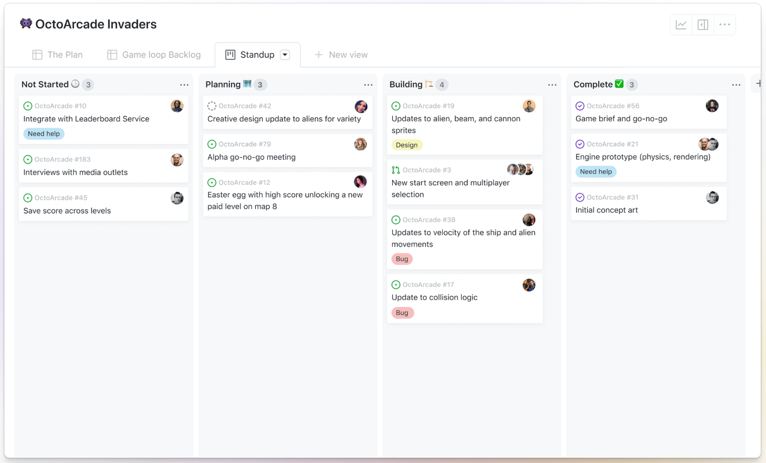
Task: Click Bug label on collision logic card
Action: [x=402, y=313]
